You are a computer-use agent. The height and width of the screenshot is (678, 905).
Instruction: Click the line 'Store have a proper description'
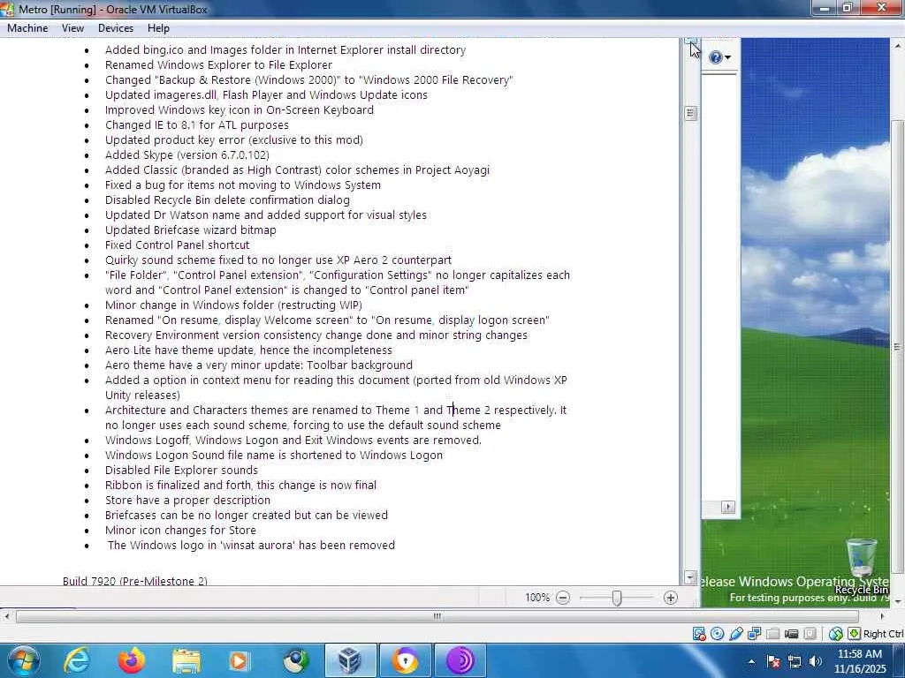pos(187,501)
